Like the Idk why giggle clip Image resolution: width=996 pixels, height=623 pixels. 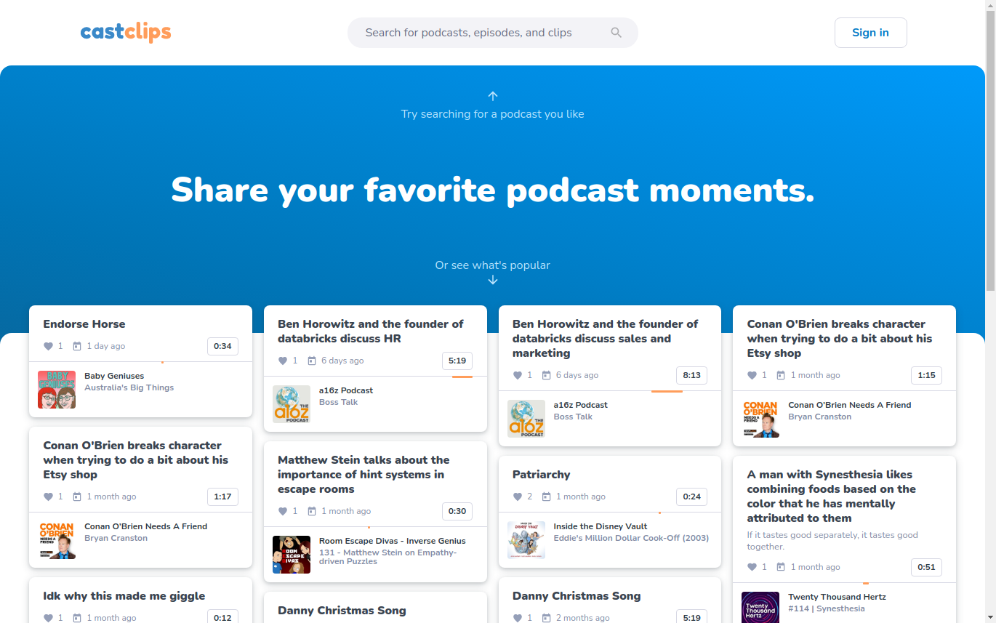click(48, 618)
